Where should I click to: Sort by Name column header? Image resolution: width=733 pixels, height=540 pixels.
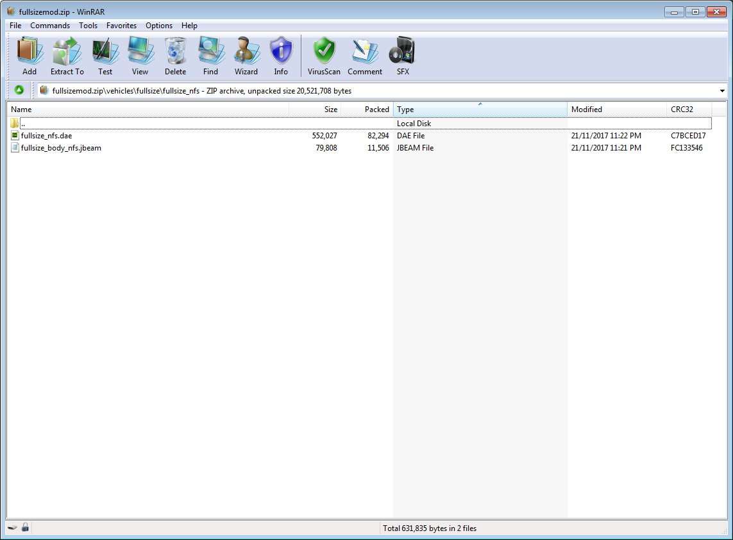147,110
